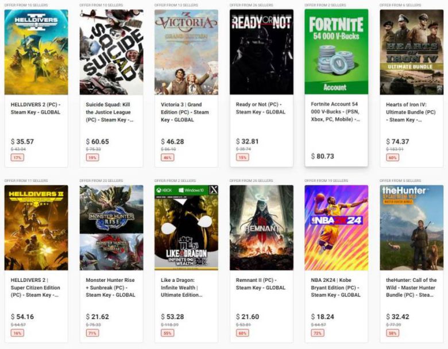Click the Fortnite 54 000 V-Bucks image
This screenshot has height=349, width=448.
point(336,52)
